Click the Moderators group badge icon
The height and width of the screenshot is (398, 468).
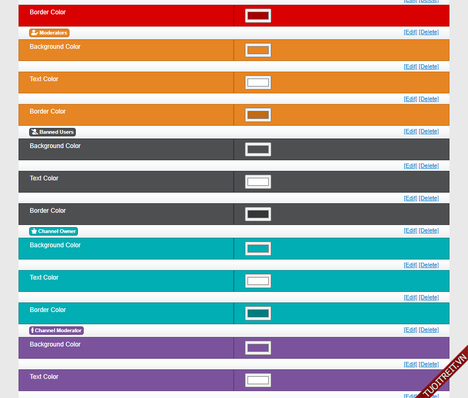(49, 33)
